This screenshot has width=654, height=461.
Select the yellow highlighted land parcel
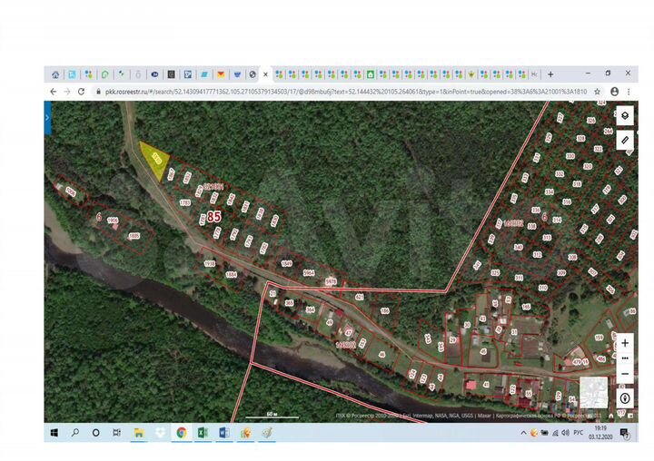(156, 159)
